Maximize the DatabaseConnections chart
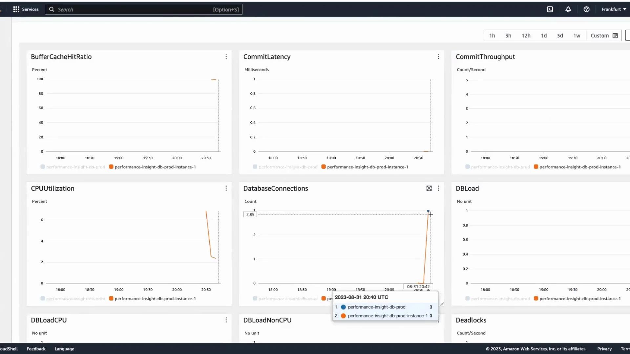Screen dimensions: 630x354 pos(429,188)
